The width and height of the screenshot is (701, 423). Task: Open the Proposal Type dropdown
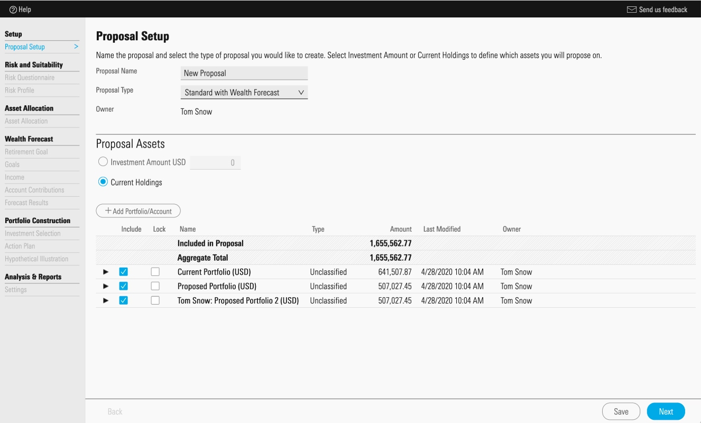[x=244, y=92]
